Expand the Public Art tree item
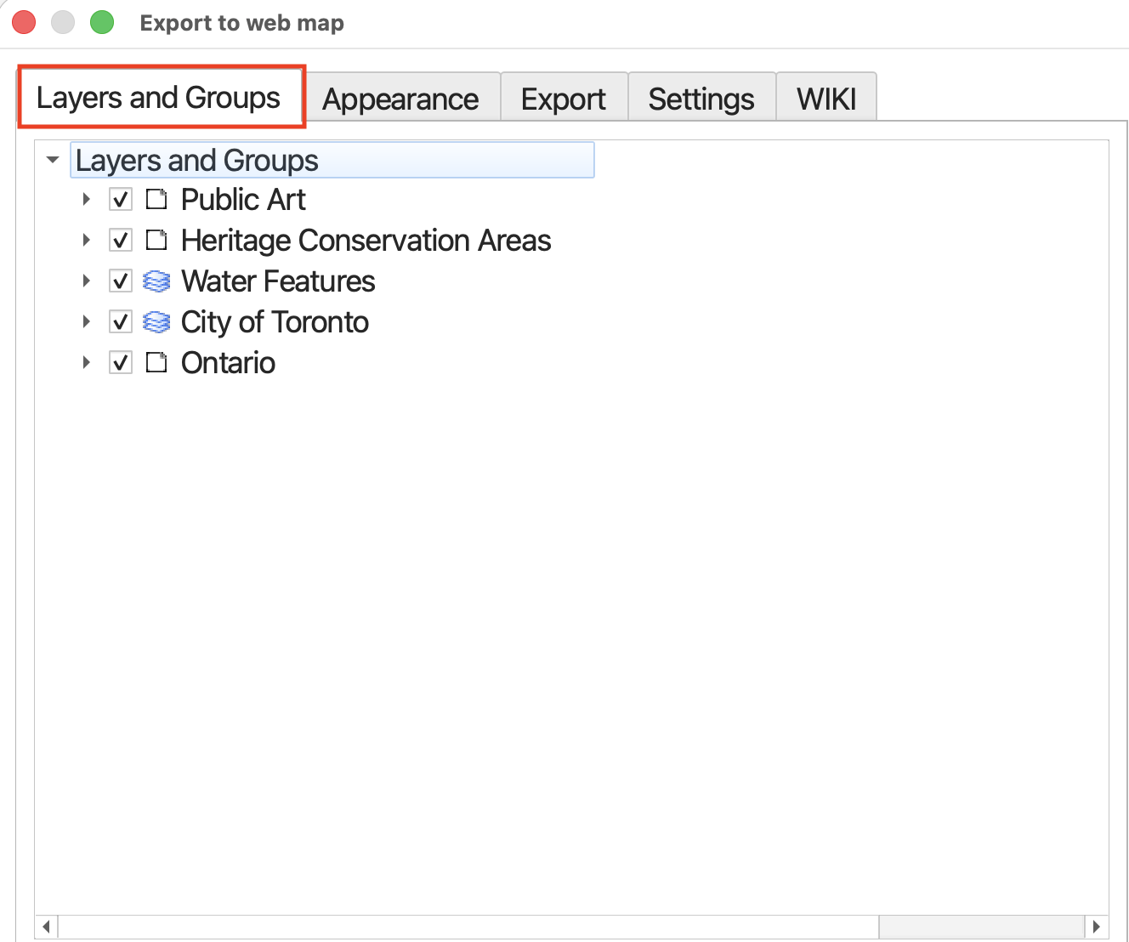Image resolution: width=1129 pixels, height=942 pixels. pyautogui.click(x=86, y=200)
